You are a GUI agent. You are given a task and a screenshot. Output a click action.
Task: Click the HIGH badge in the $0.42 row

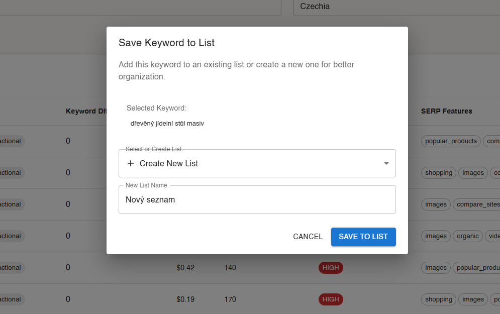click(331, 268)
